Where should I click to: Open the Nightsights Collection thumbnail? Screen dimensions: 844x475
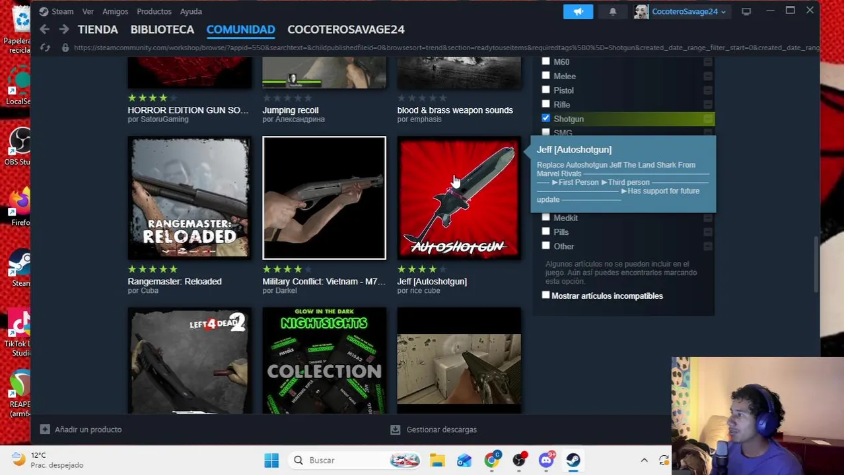[324, 360]
